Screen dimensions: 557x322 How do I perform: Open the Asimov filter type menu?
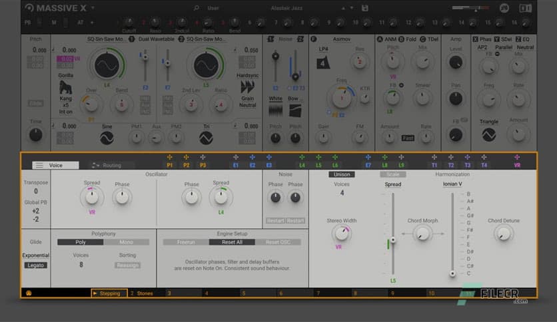click(342, 39)
